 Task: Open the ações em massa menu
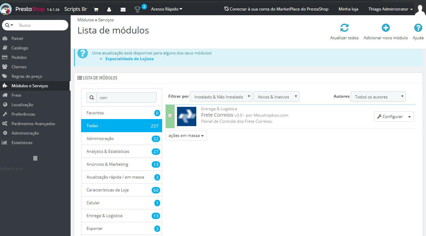[x=186, y=136]
